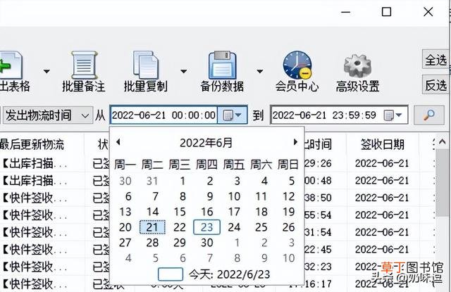Image resolution: width=451 pixels, height=292 pixels.
Task: Click the 批量备注 scroll icon
Action: [x=84, y=65]
